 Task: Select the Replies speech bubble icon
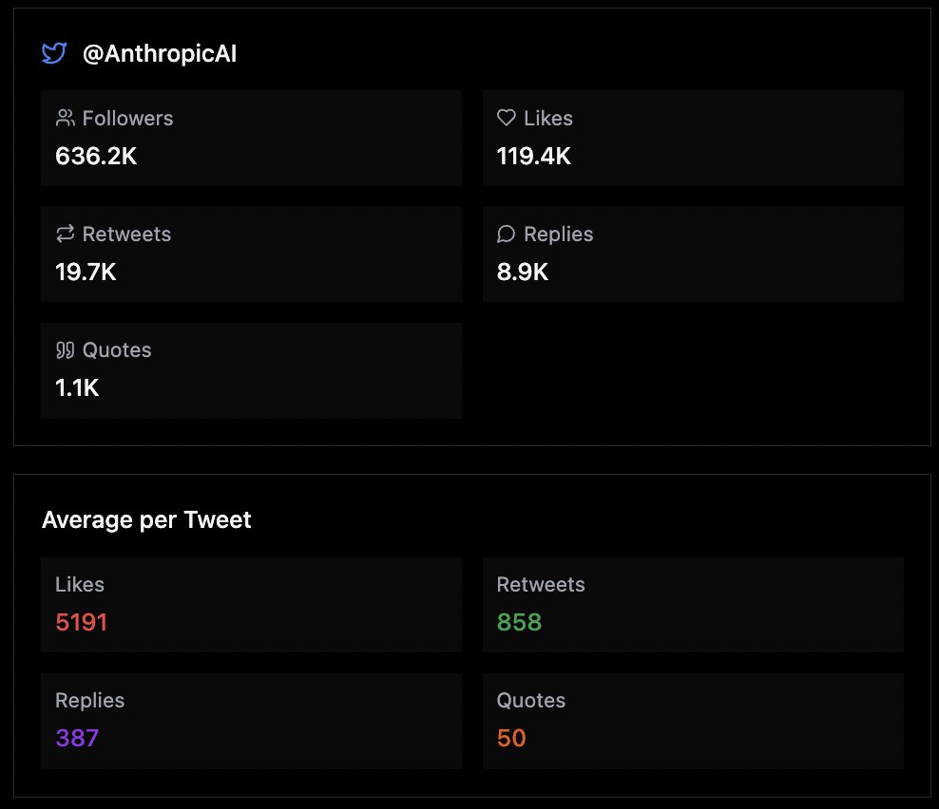506,234
